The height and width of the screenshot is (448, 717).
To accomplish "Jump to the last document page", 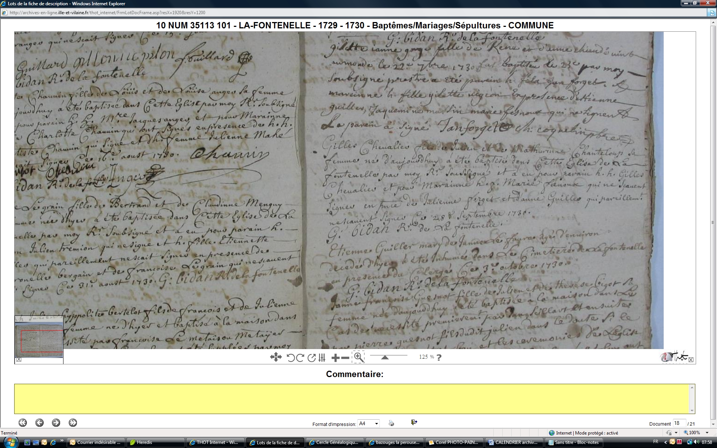I will [x=73, y=423].
